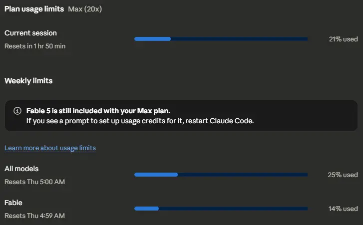Click the 21% used text

[x=344, y=39]
